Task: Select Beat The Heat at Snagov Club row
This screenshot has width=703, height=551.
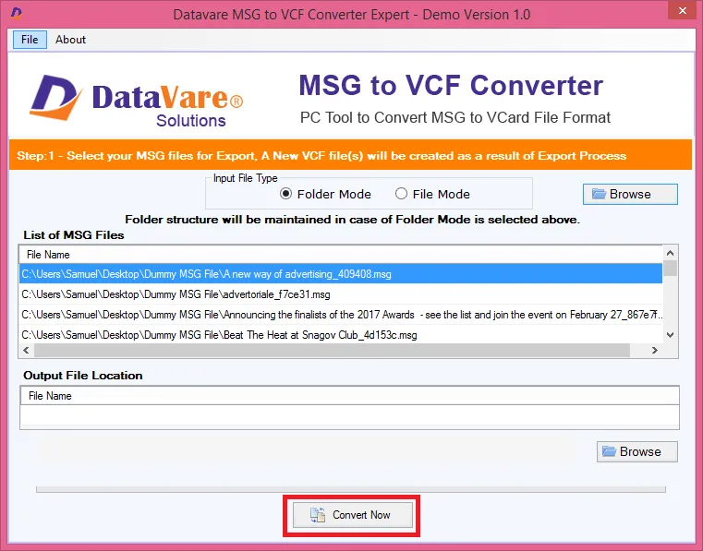Action: pyautogui.click(x=341, y=335)
